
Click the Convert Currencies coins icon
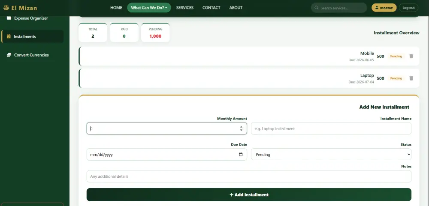point(9,55)
